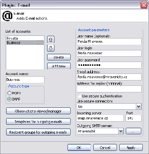149x154 pixels.
Task: Click the Port field
Action: tap(134, 118)
